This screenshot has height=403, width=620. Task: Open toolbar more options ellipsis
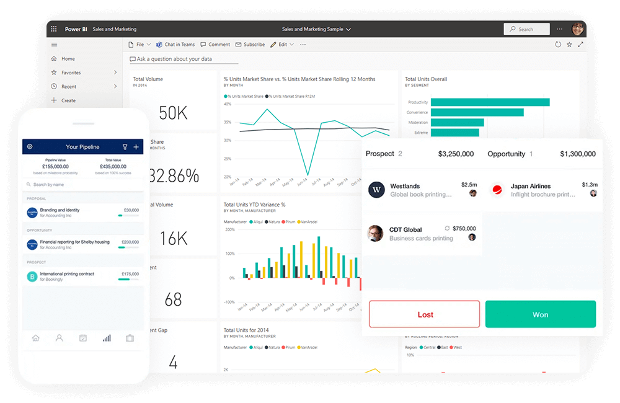tap(303, 45)
